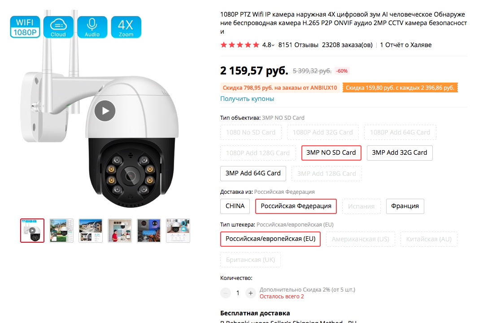Open the 8151 Отзывы reviews link
479x323 pixels.
pos(298,45)
